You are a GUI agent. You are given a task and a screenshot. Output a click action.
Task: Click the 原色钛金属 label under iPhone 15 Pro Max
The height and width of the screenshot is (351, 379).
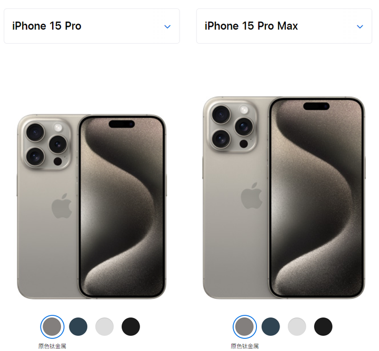click(x=245, y=346)
